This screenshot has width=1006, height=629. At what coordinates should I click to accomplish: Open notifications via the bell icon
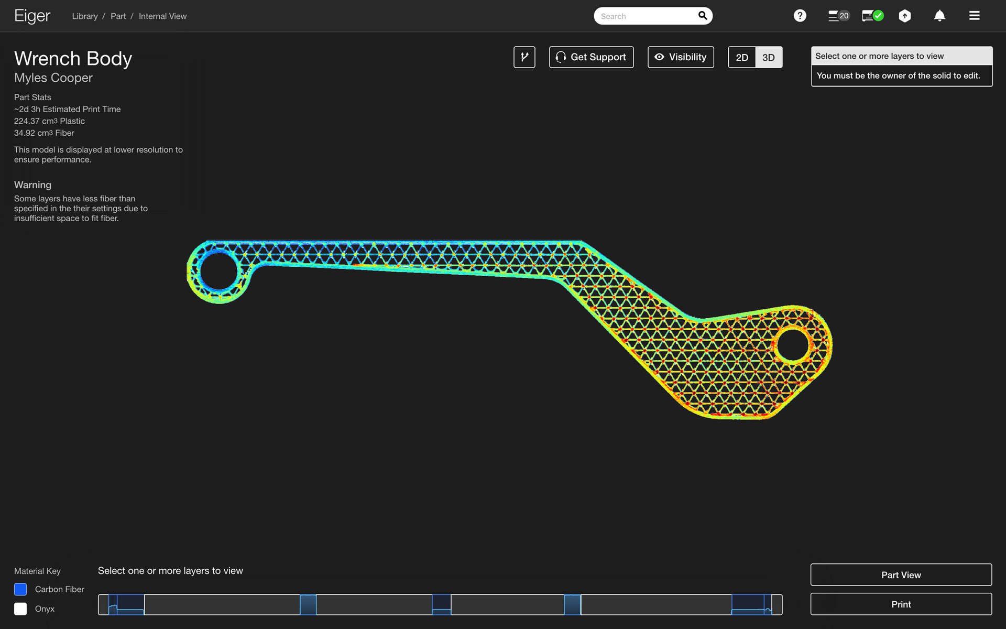click(x=939, y=16)
